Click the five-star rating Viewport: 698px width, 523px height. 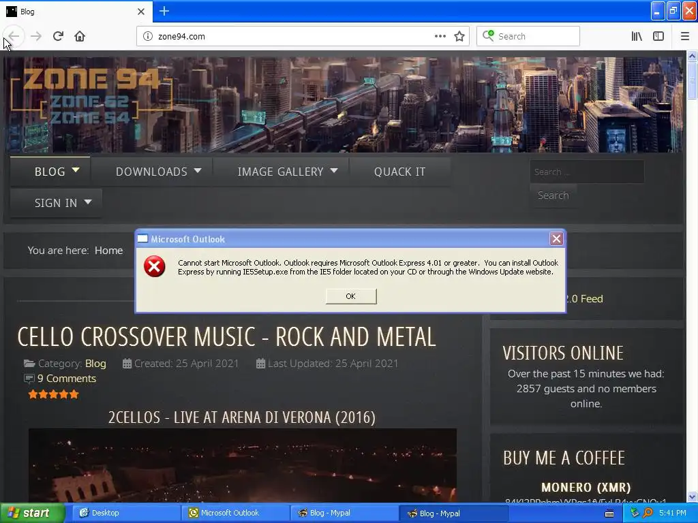tap(53, 394)
